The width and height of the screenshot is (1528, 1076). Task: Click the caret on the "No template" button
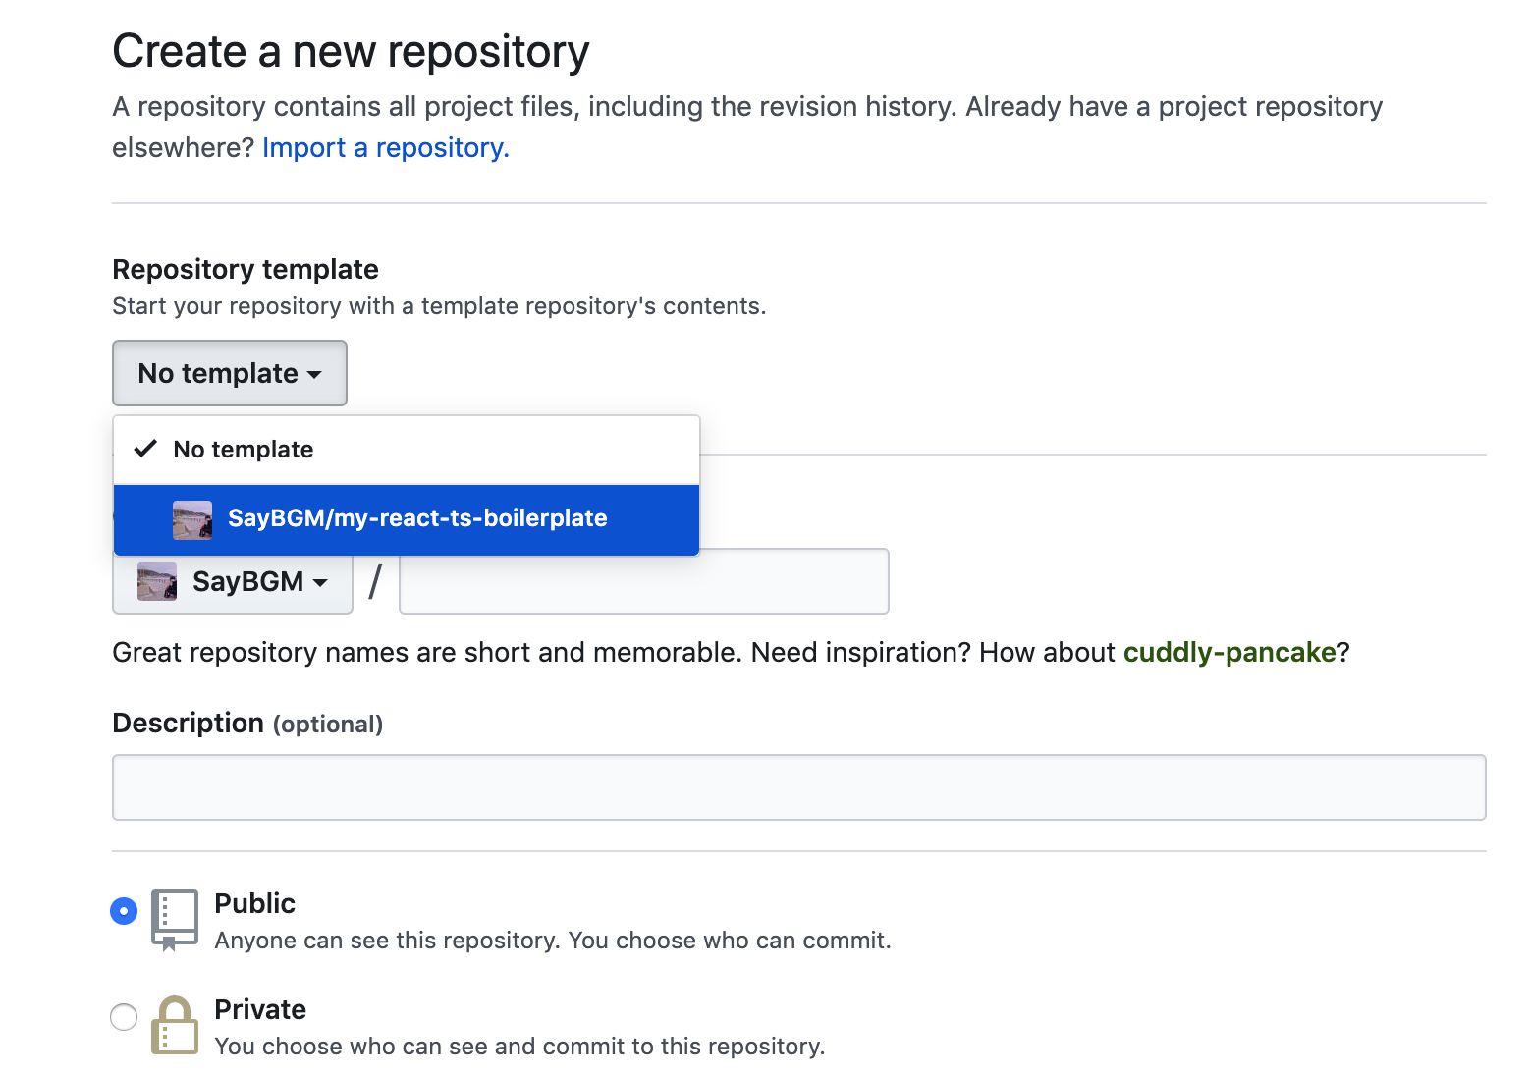(314, 374)
